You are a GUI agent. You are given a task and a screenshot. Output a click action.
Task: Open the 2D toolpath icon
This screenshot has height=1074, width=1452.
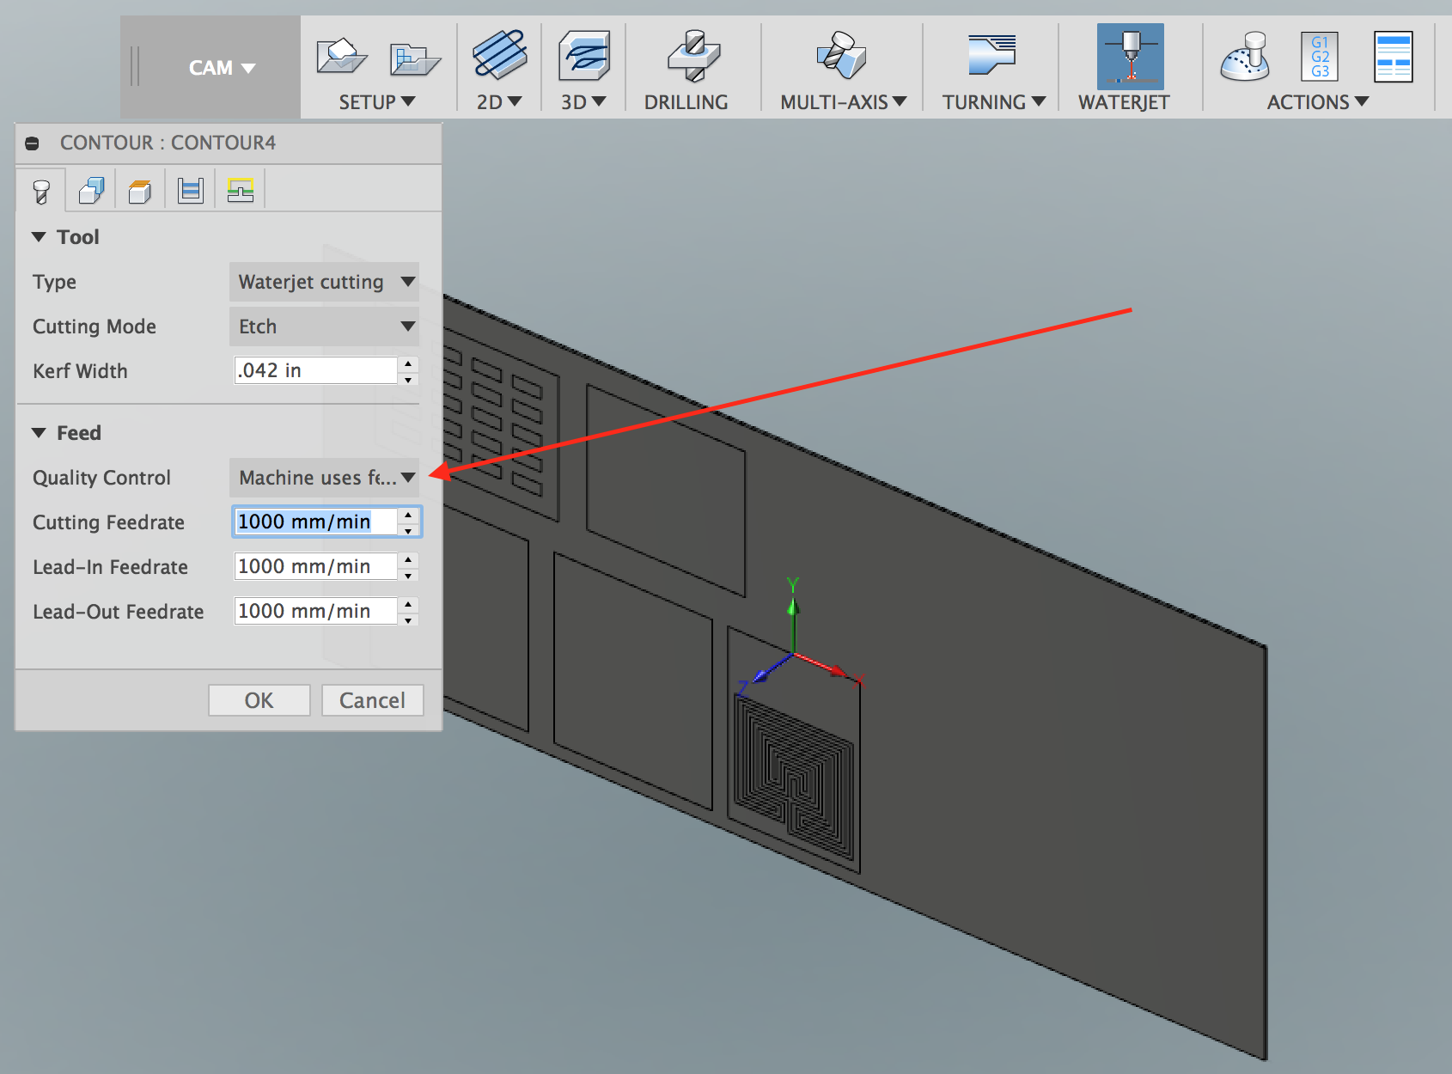click(500, 55)
